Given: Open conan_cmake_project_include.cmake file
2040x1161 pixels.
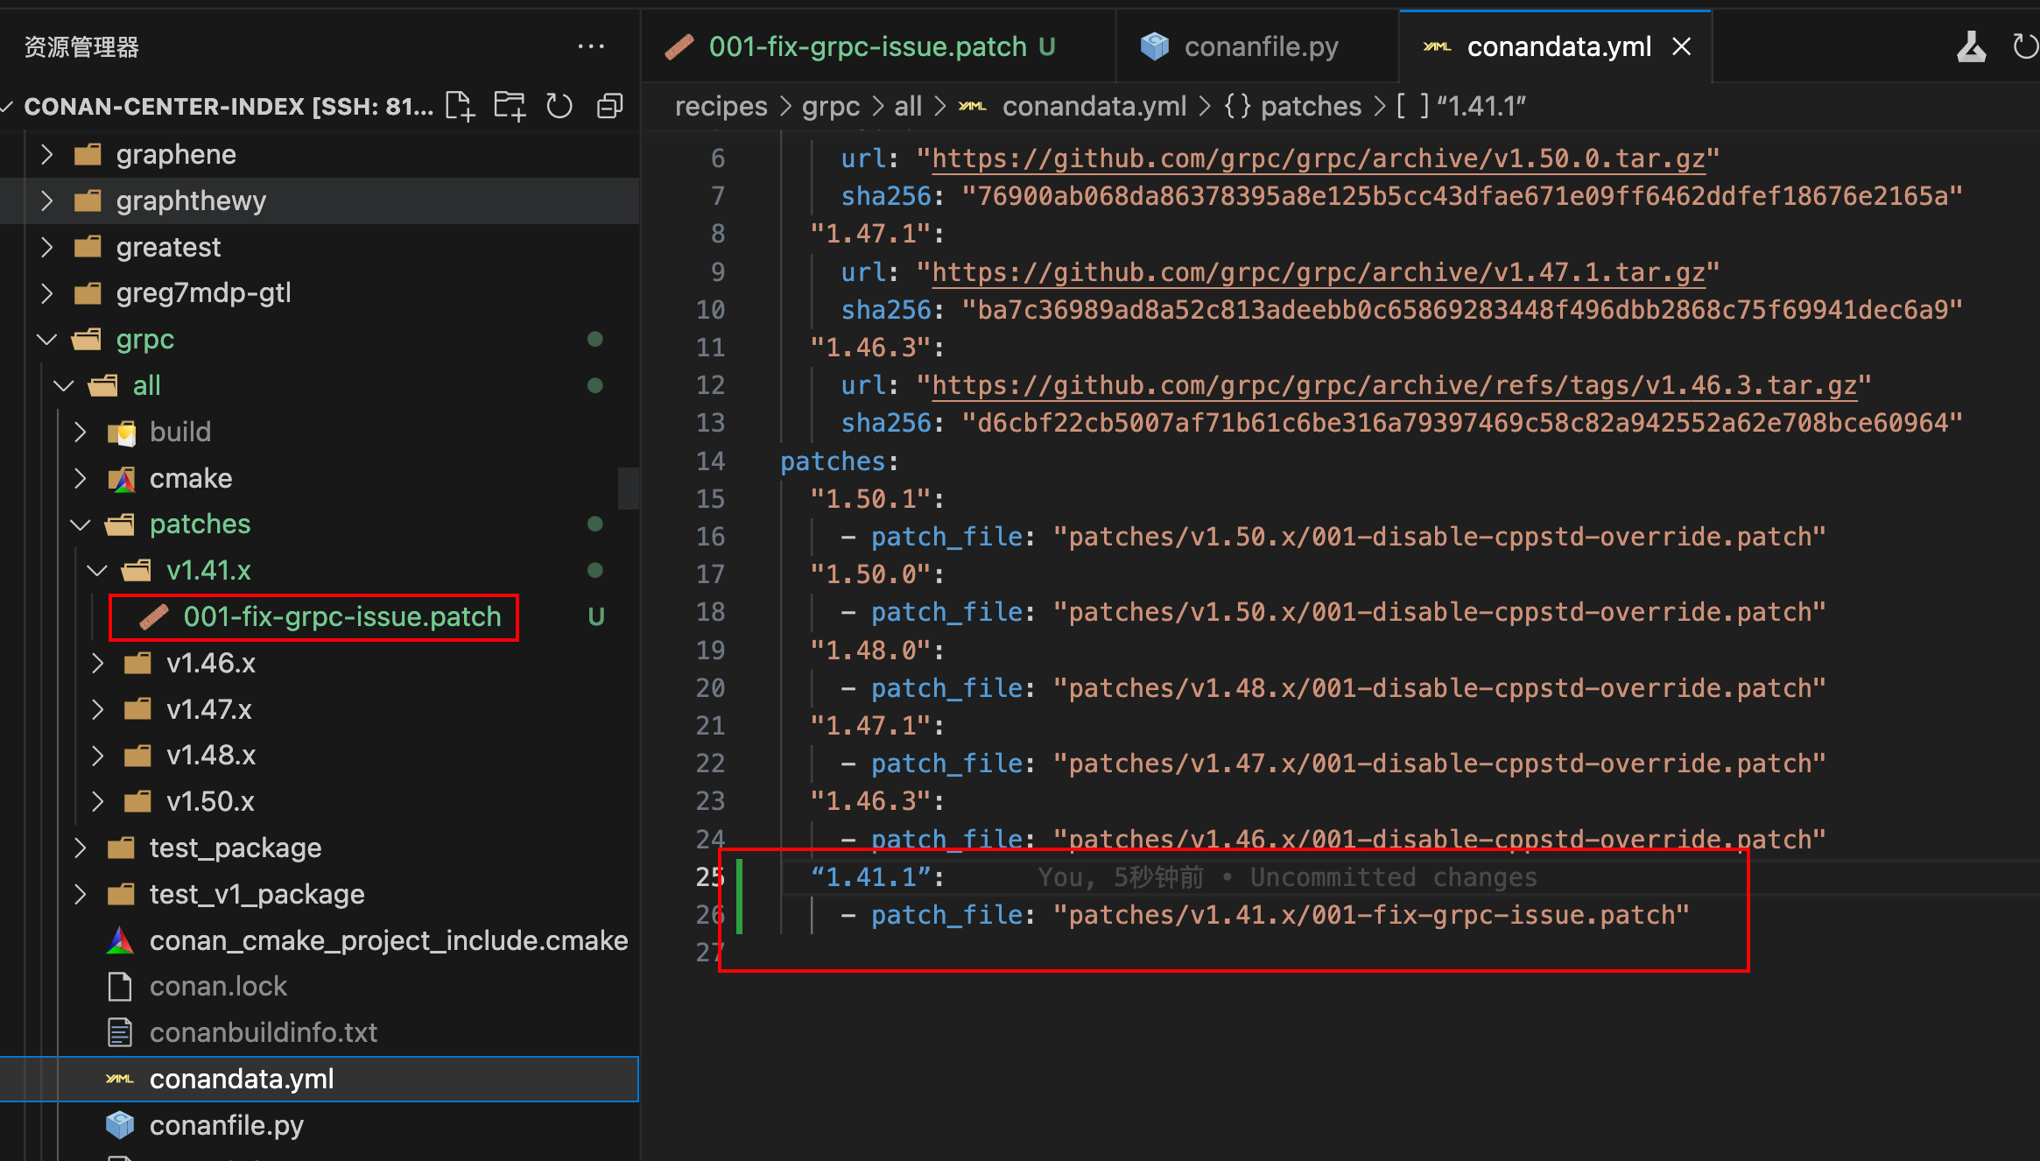Looking at the screenshot, I should click(320, 940).
